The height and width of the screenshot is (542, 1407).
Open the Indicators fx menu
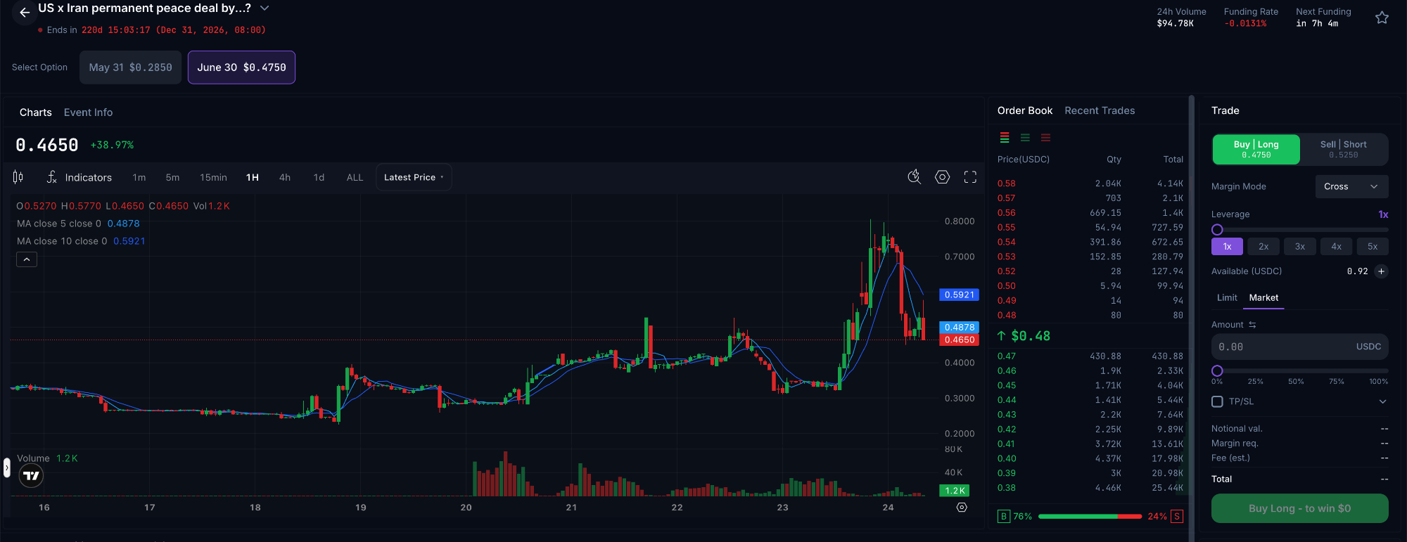coord(79,177)
